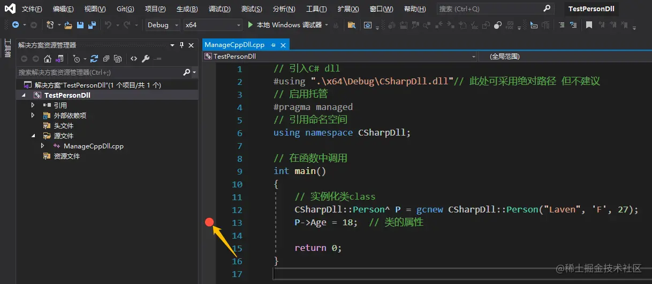Click the Solution Explorer search input
The image size is (652, 284).
100,72
